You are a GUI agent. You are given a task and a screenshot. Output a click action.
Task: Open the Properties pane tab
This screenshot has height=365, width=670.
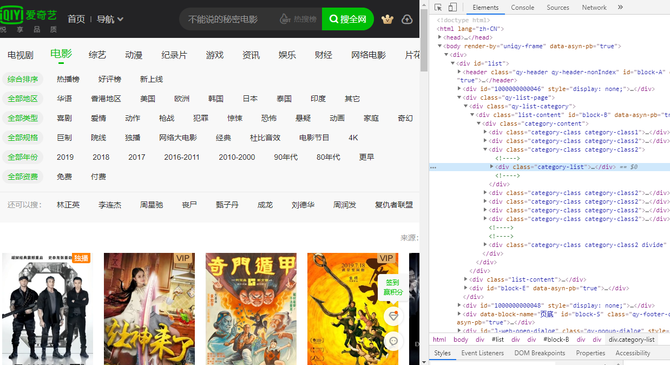(x=590, y=353)
